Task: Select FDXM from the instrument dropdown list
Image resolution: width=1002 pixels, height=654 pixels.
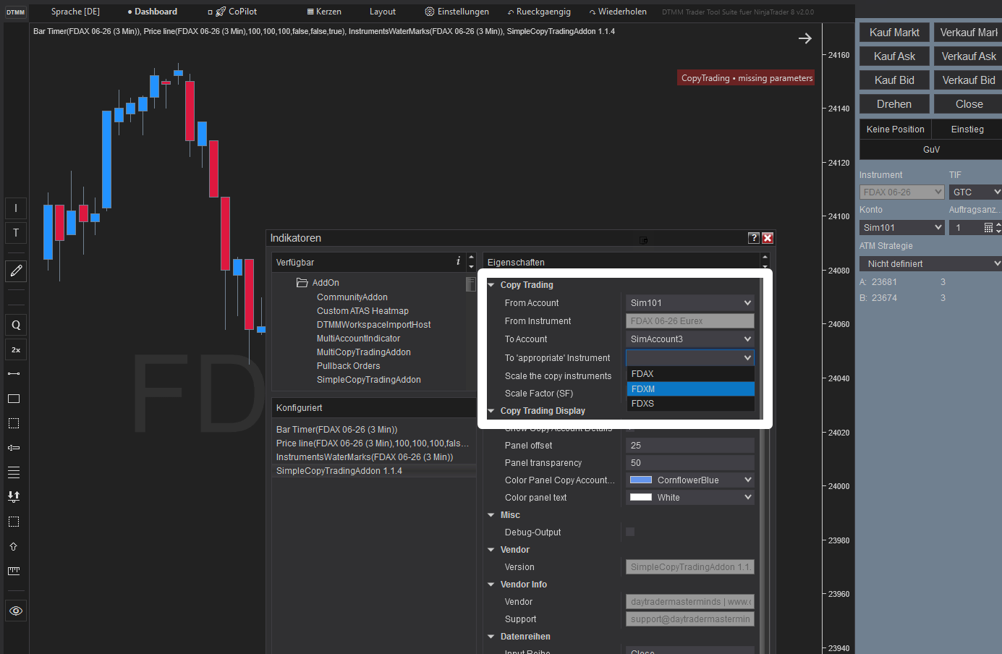Action: [689, 388]
